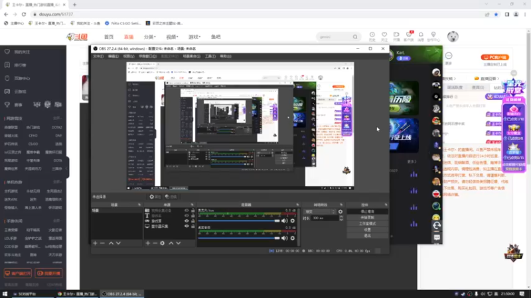Open the 场景集合 menu in OBS
The width and height of the screenshot is (531, 298).
pos(191,56)
